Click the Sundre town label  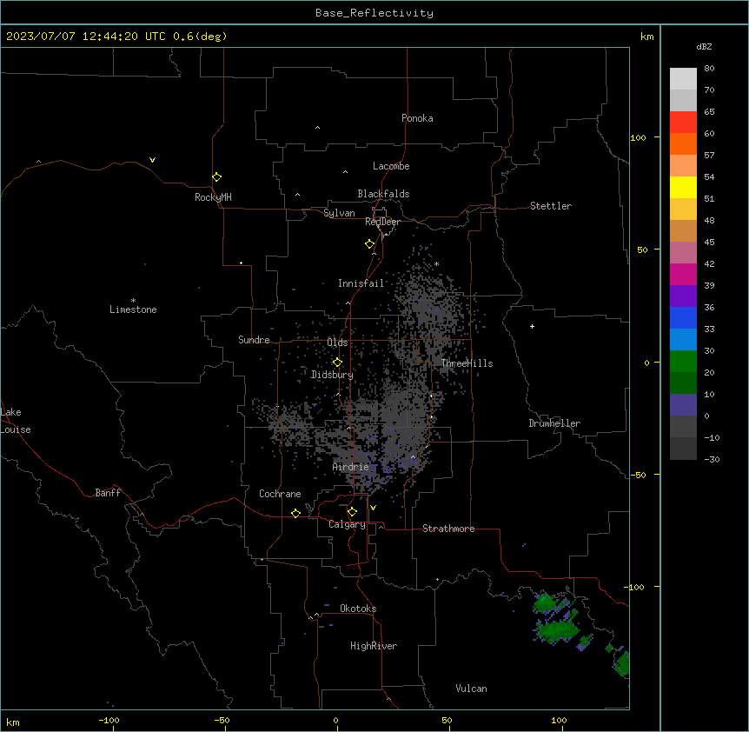[254, 340]
